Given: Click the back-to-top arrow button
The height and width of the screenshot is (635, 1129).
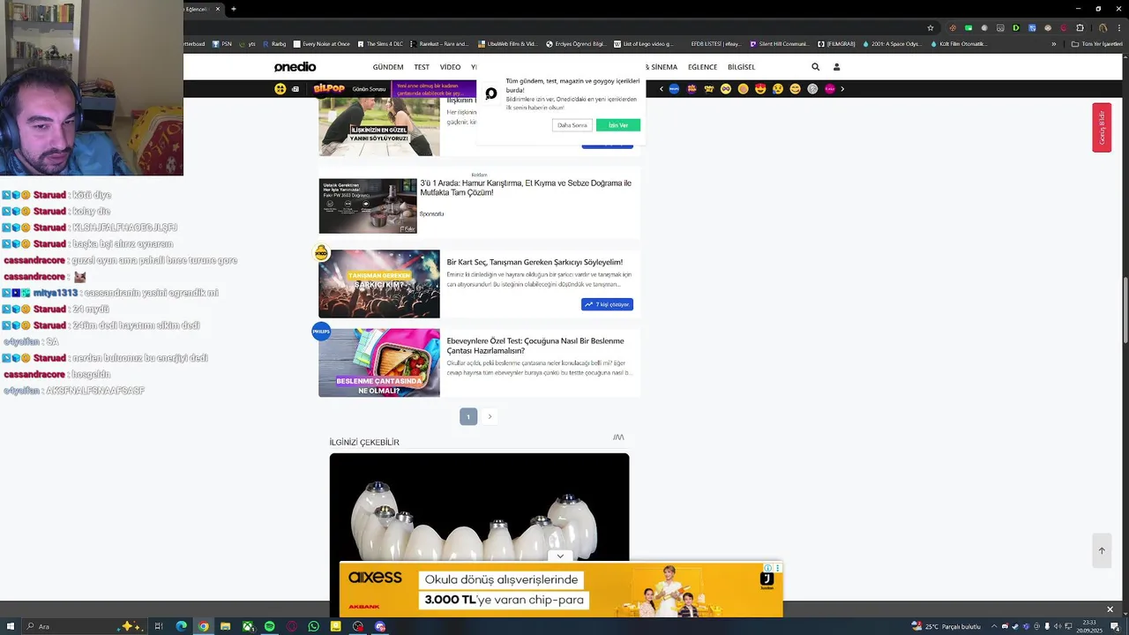Looking at the screenshot, I should (1102, 550).
